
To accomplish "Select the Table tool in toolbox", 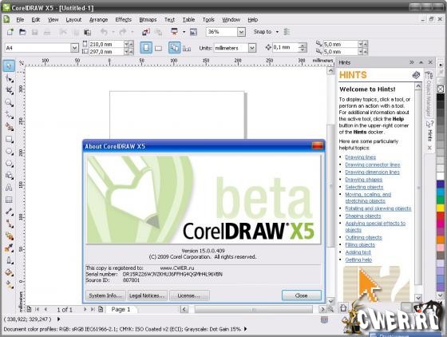I will click(9, 200).
